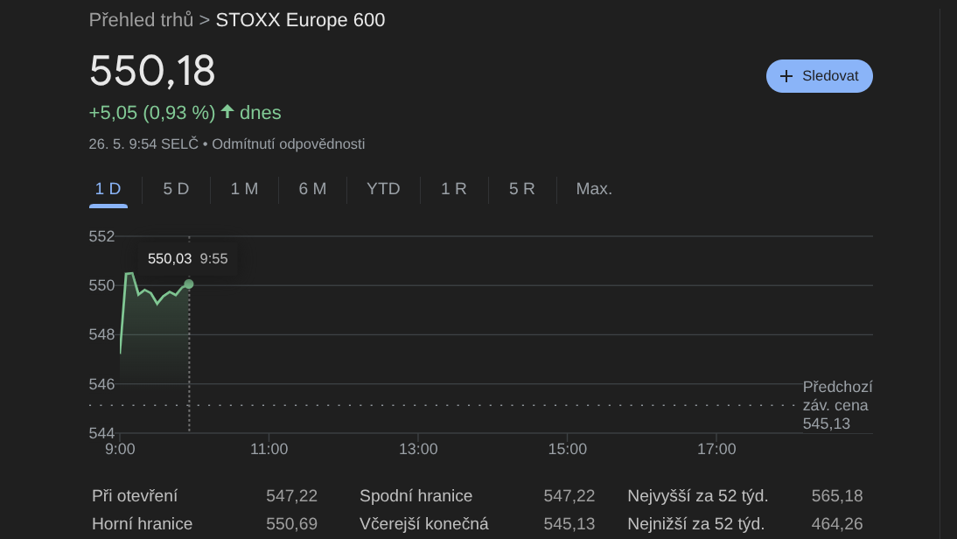Click the Předchozí záv. cena label
Image resolution: width=957 pixels, height=539 pixels.
click(837, 396)
